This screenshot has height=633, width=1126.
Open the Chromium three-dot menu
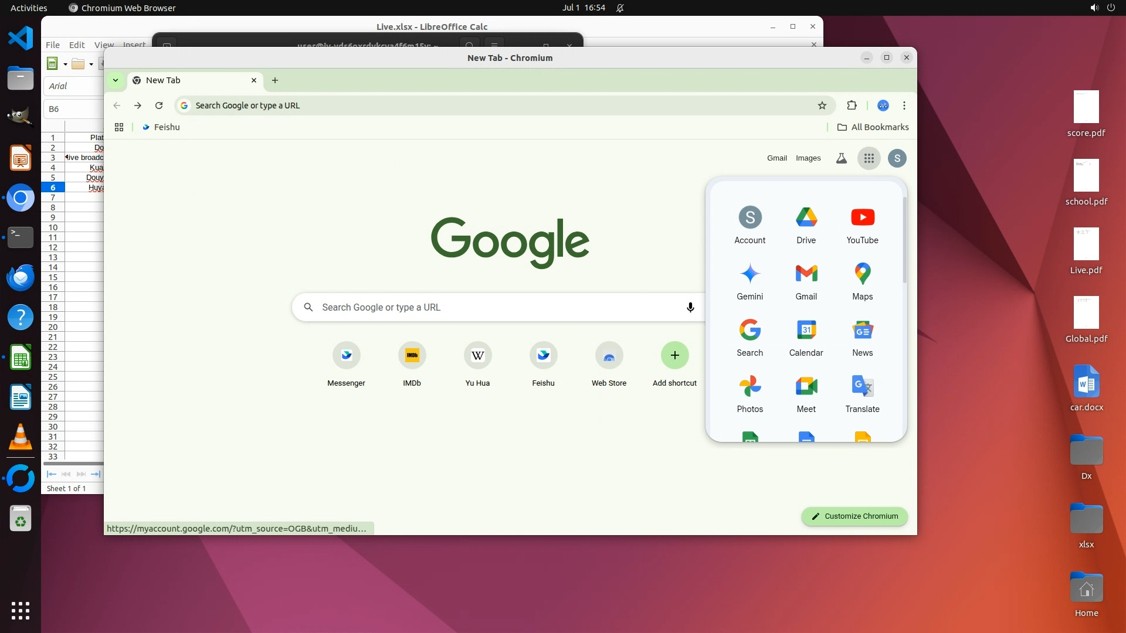(904, 105)
